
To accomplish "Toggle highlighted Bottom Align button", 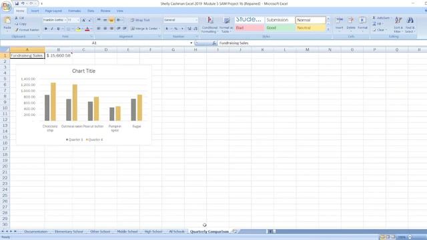I will coord(111,20).
